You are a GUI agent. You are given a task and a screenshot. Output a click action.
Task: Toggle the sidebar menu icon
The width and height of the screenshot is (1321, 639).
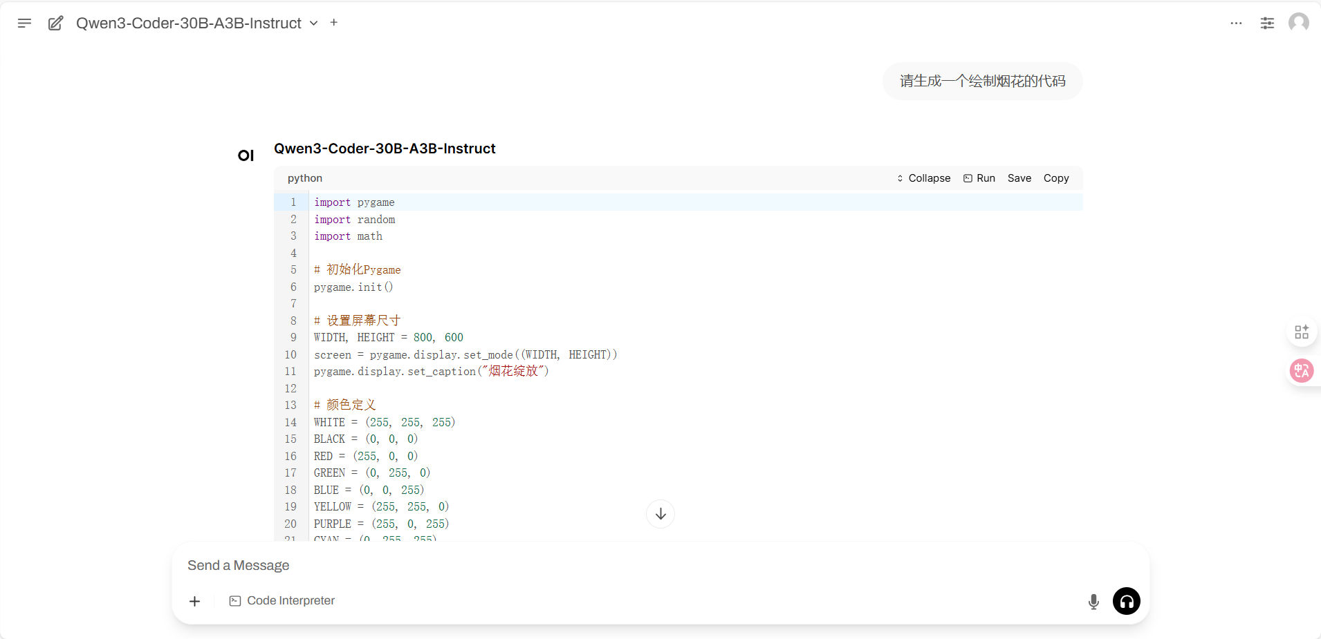[x=24, y=23]
